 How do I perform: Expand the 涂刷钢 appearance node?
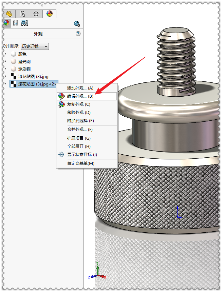pyautogui.click(x=5, y=69)
